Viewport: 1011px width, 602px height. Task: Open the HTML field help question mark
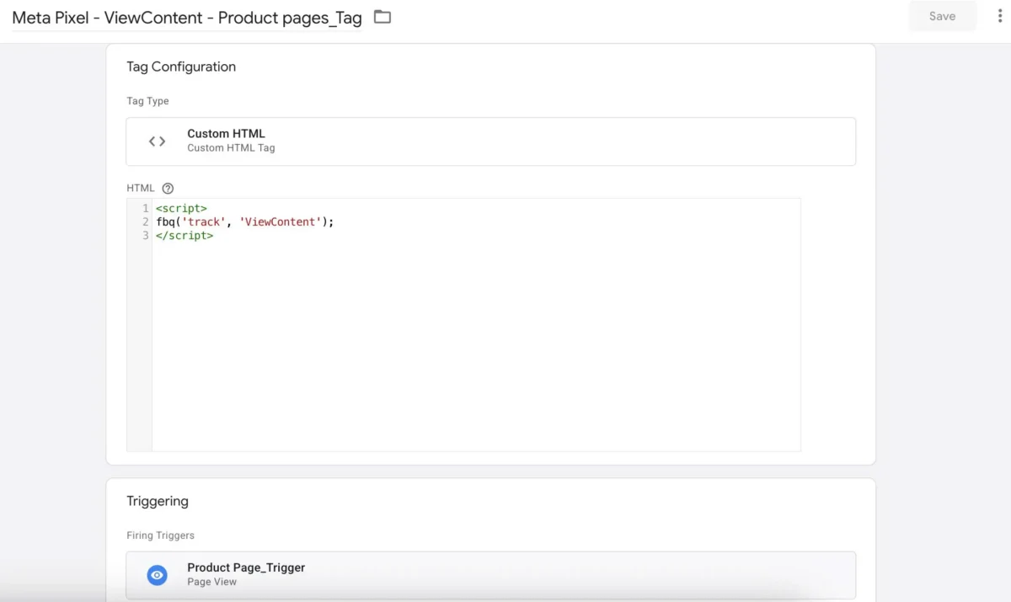click(x=168, y=188)
